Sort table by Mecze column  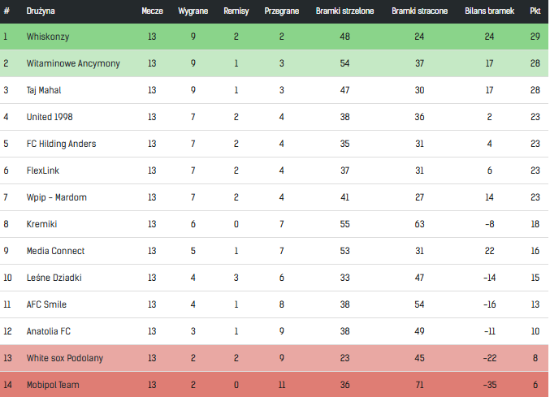pyautogui.click(x=152, y=11)
